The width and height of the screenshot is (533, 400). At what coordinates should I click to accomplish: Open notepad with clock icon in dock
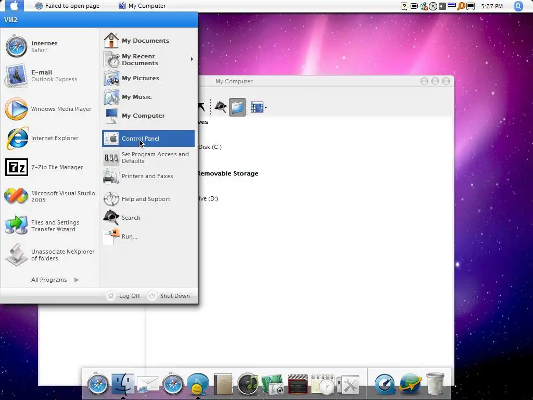click(323, 384)
